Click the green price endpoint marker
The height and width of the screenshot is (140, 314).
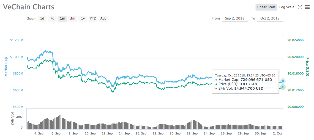(x=283, y=87)
